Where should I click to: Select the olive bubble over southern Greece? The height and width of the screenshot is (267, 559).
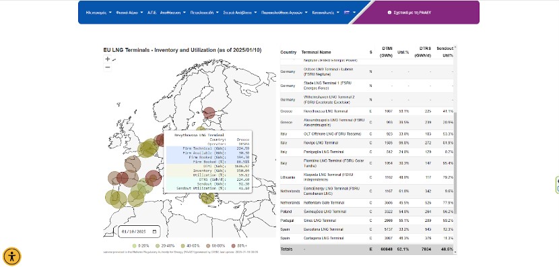click(x=207, y=198)
